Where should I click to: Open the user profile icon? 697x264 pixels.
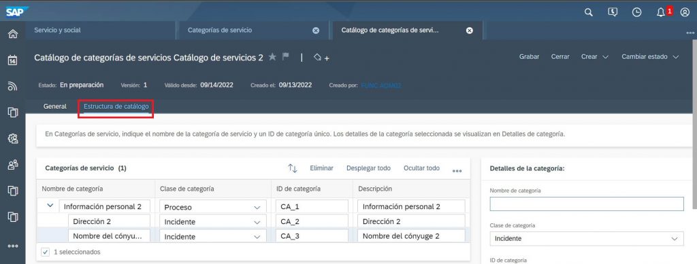click(x=685, y=12)
